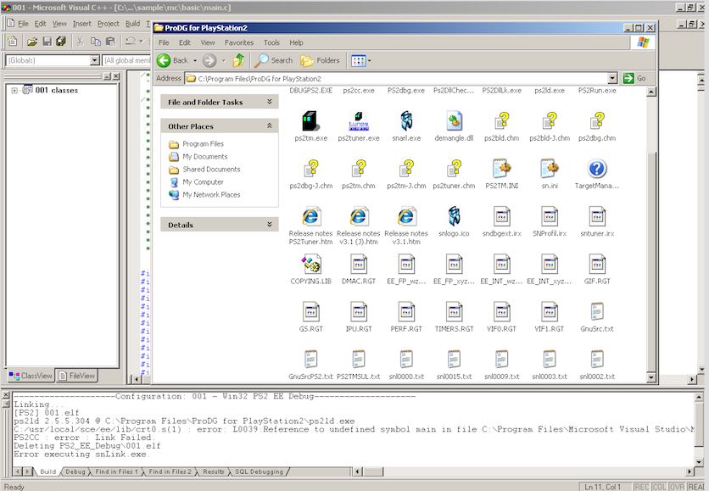Click the Cut icon in Visual C++ toolbar

80,42
